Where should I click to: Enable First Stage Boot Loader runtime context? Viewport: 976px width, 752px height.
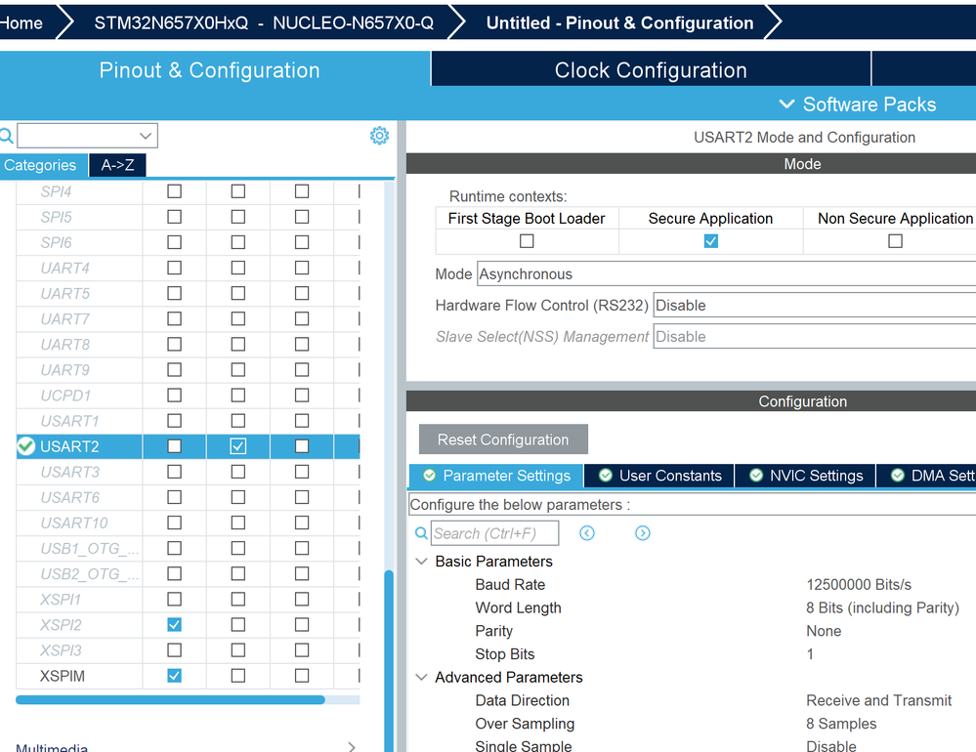pyautogui.click(x=527, y=240)
